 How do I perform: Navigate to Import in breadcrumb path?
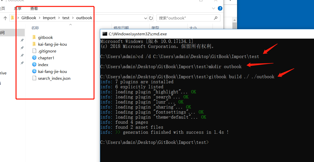[49, 18]
